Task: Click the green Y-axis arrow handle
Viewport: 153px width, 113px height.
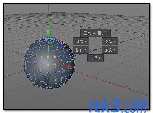Action: coord(48,31)
